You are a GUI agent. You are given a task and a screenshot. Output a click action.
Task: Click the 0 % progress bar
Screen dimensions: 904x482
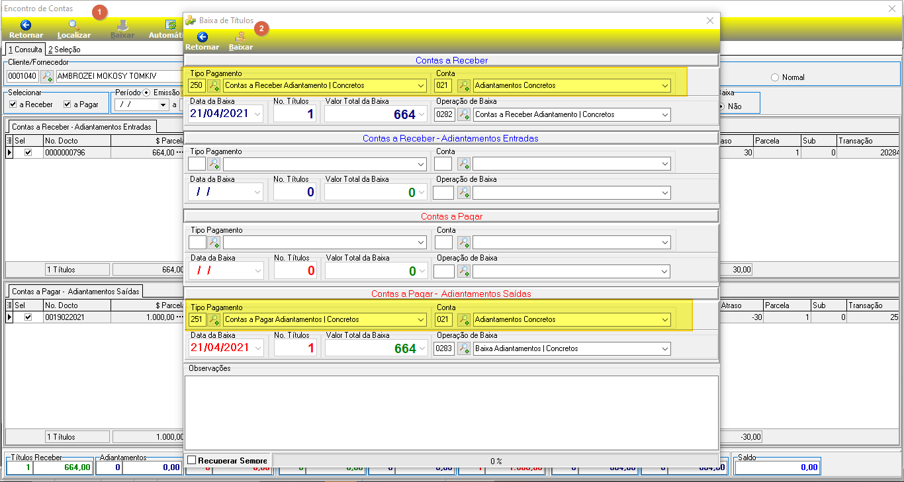pos(496,461)
